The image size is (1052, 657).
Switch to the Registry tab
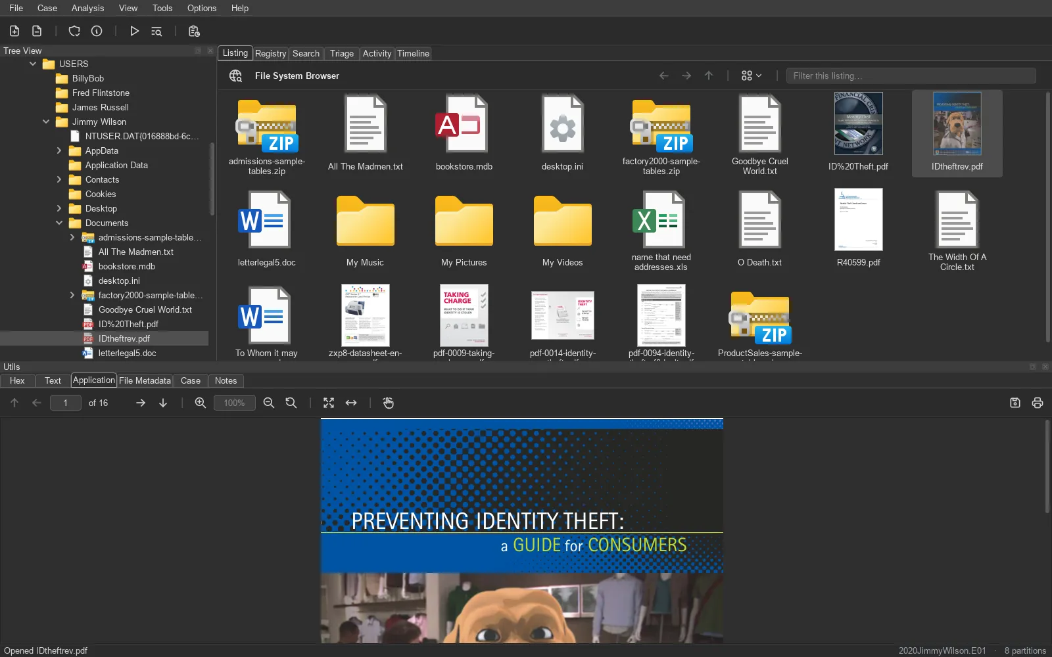tap(270, 53)
